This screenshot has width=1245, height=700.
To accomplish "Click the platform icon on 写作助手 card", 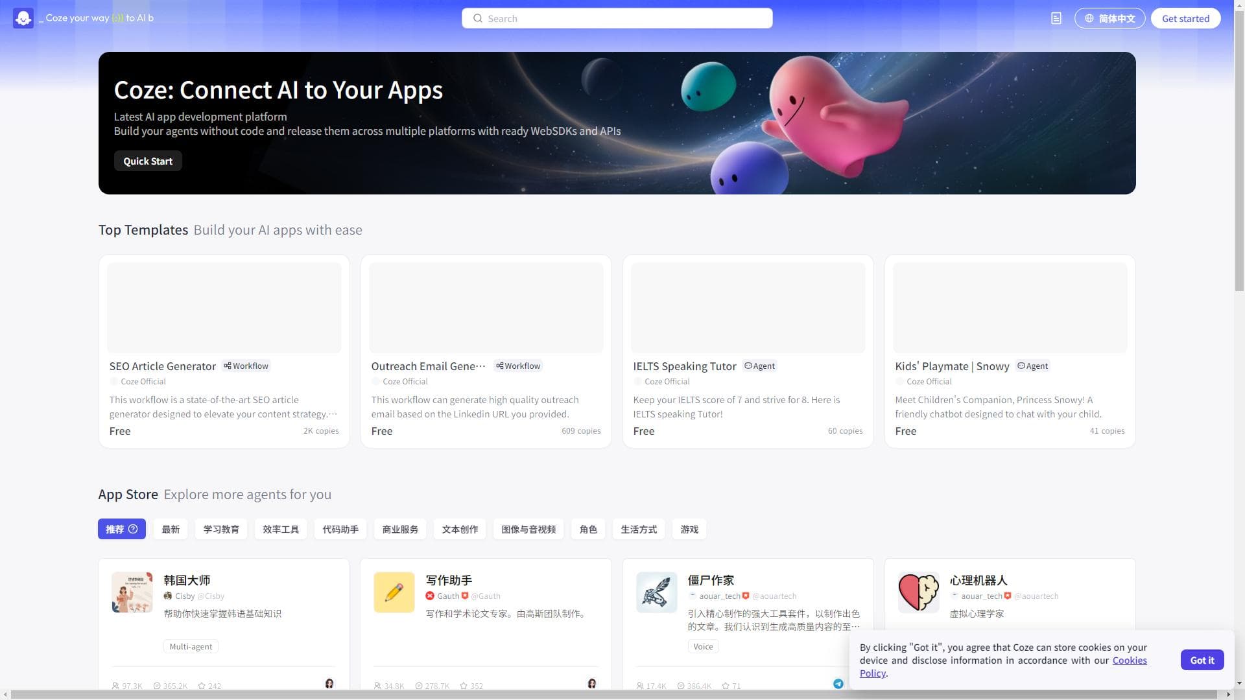I will (591, 684).
